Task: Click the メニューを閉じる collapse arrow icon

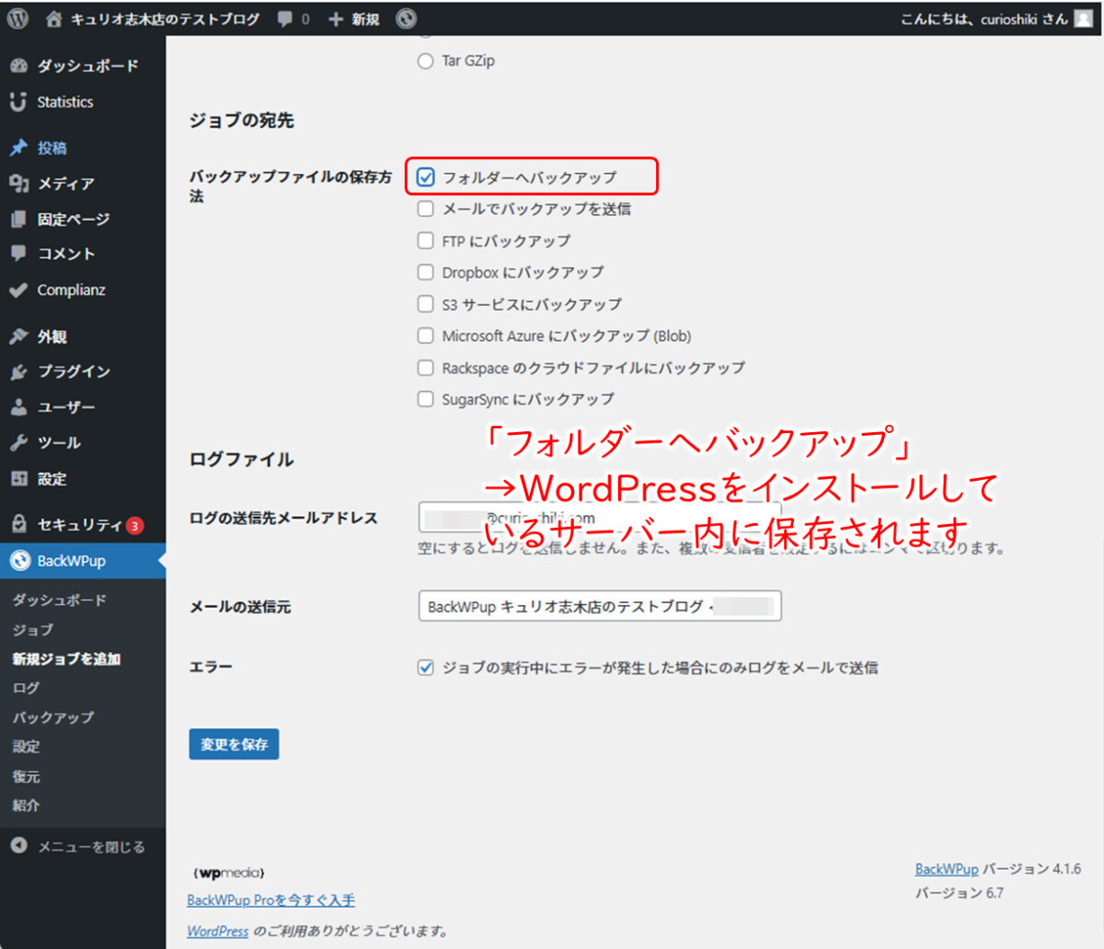Action: pyautogui.click(x=18, y=846)
